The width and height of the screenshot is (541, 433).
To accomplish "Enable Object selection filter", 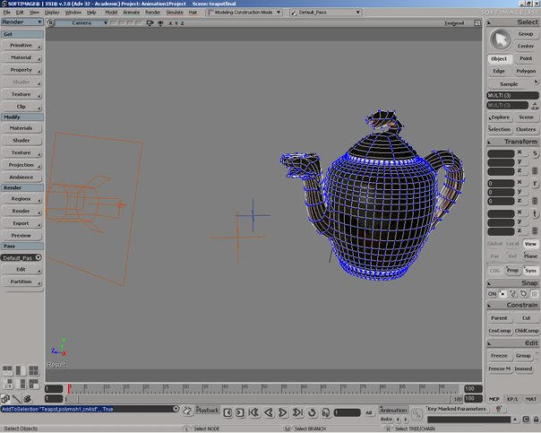I will point(499,58).
